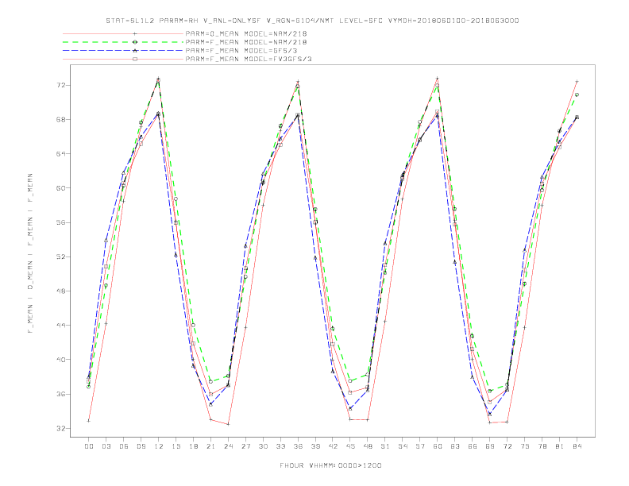Click the rotated y-axis label F_MEAN | O_MEAN

(x=30, y=253)
